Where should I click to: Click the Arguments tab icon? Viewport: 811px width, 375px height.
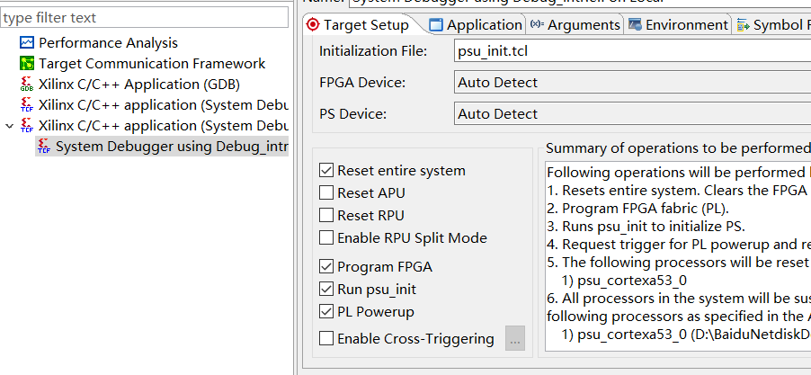(x=537, y=25)
